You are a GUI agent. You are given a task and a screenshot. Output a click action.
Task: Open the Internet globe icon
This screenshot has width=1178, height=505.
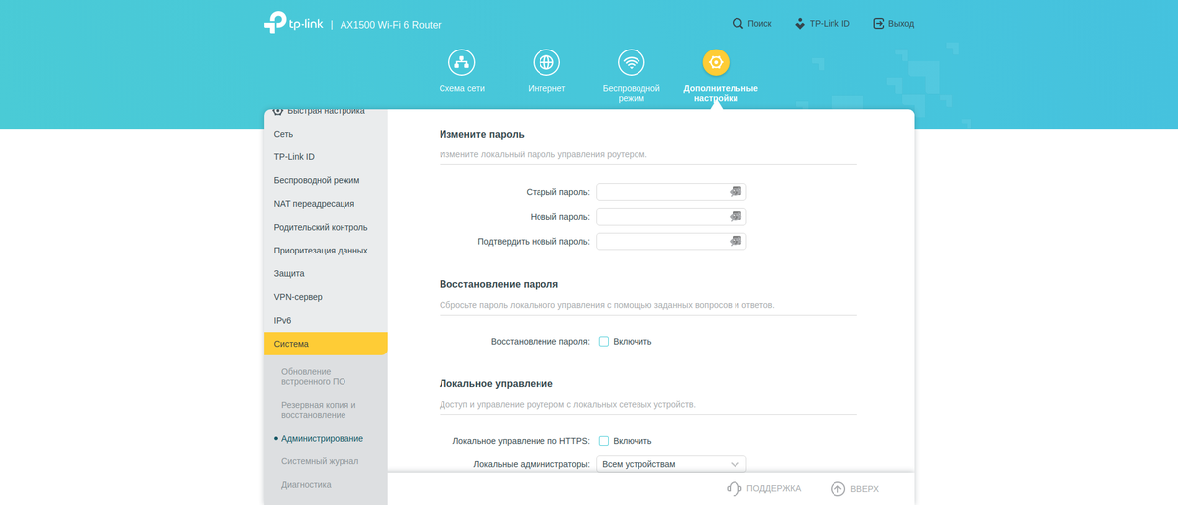(546, 63)
